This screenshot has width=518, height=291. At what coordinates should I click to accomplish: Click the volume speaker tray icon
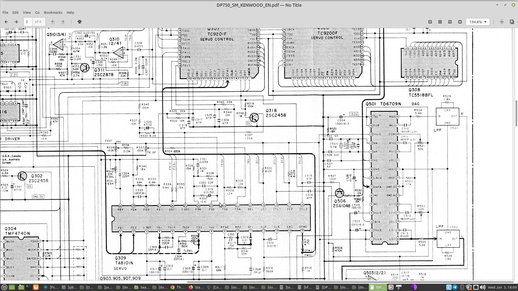[483, 287]
